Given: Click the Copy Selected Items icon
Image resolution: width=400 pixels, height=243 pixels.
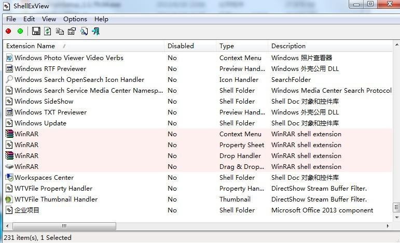Looking at the screenshot, I should pos(60,31).
